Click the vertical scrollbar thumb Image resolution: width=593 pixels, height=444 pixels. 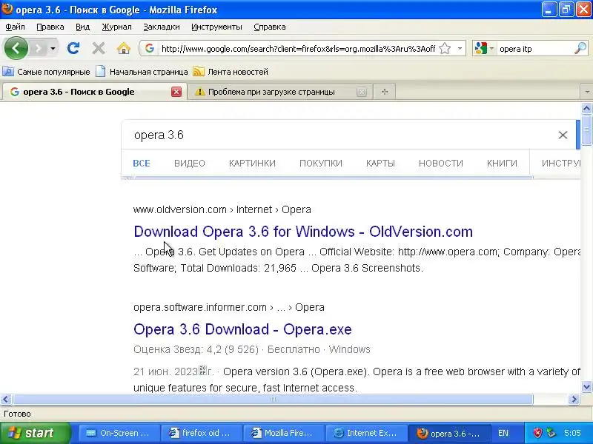coord(586,130)
